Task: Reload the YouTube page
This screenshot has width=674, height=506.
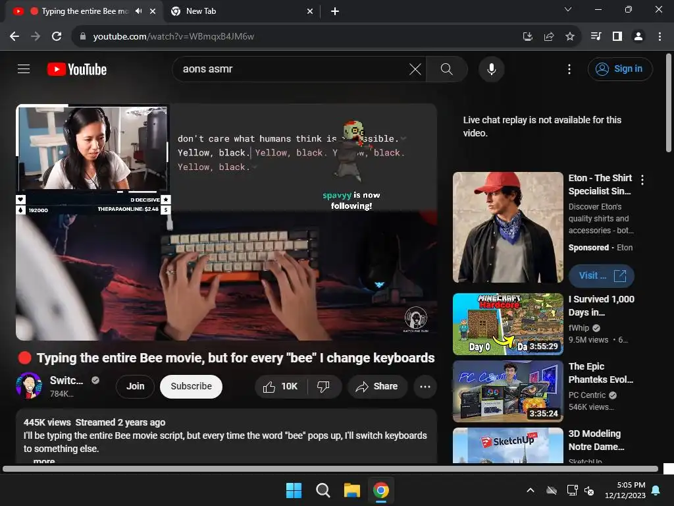Action: [x=57, y=37]
